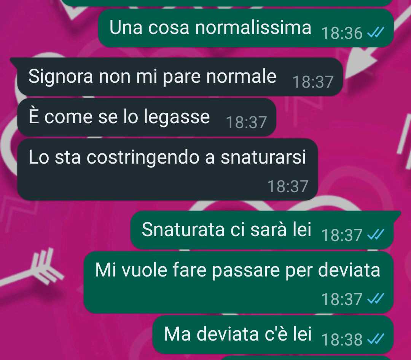This screenshot has height=360, width=411.
Task: Tap the read checkmarks on 'Ma deviata c'è lei'
Action: point(376,339)
